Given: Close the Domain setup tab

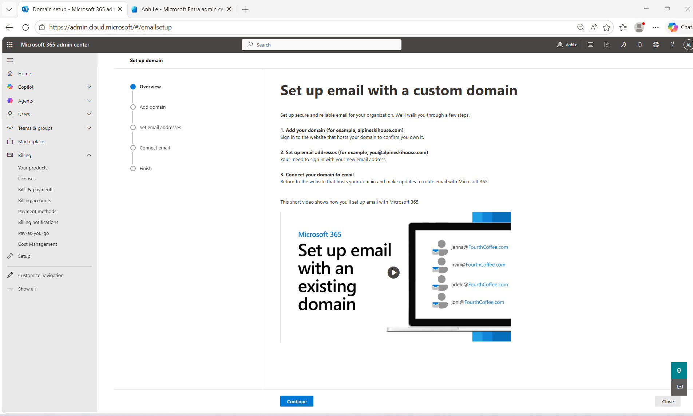Looking at the screenshot, I should [x=120, y=9].
